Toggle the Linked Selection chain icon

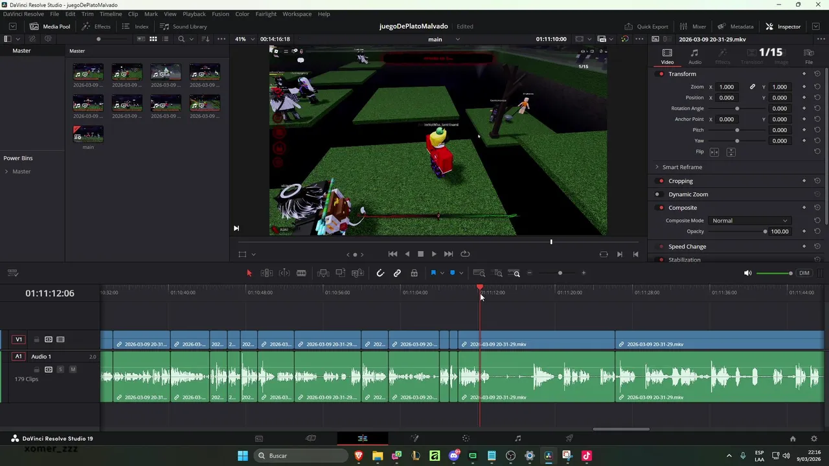click(397, 273)
